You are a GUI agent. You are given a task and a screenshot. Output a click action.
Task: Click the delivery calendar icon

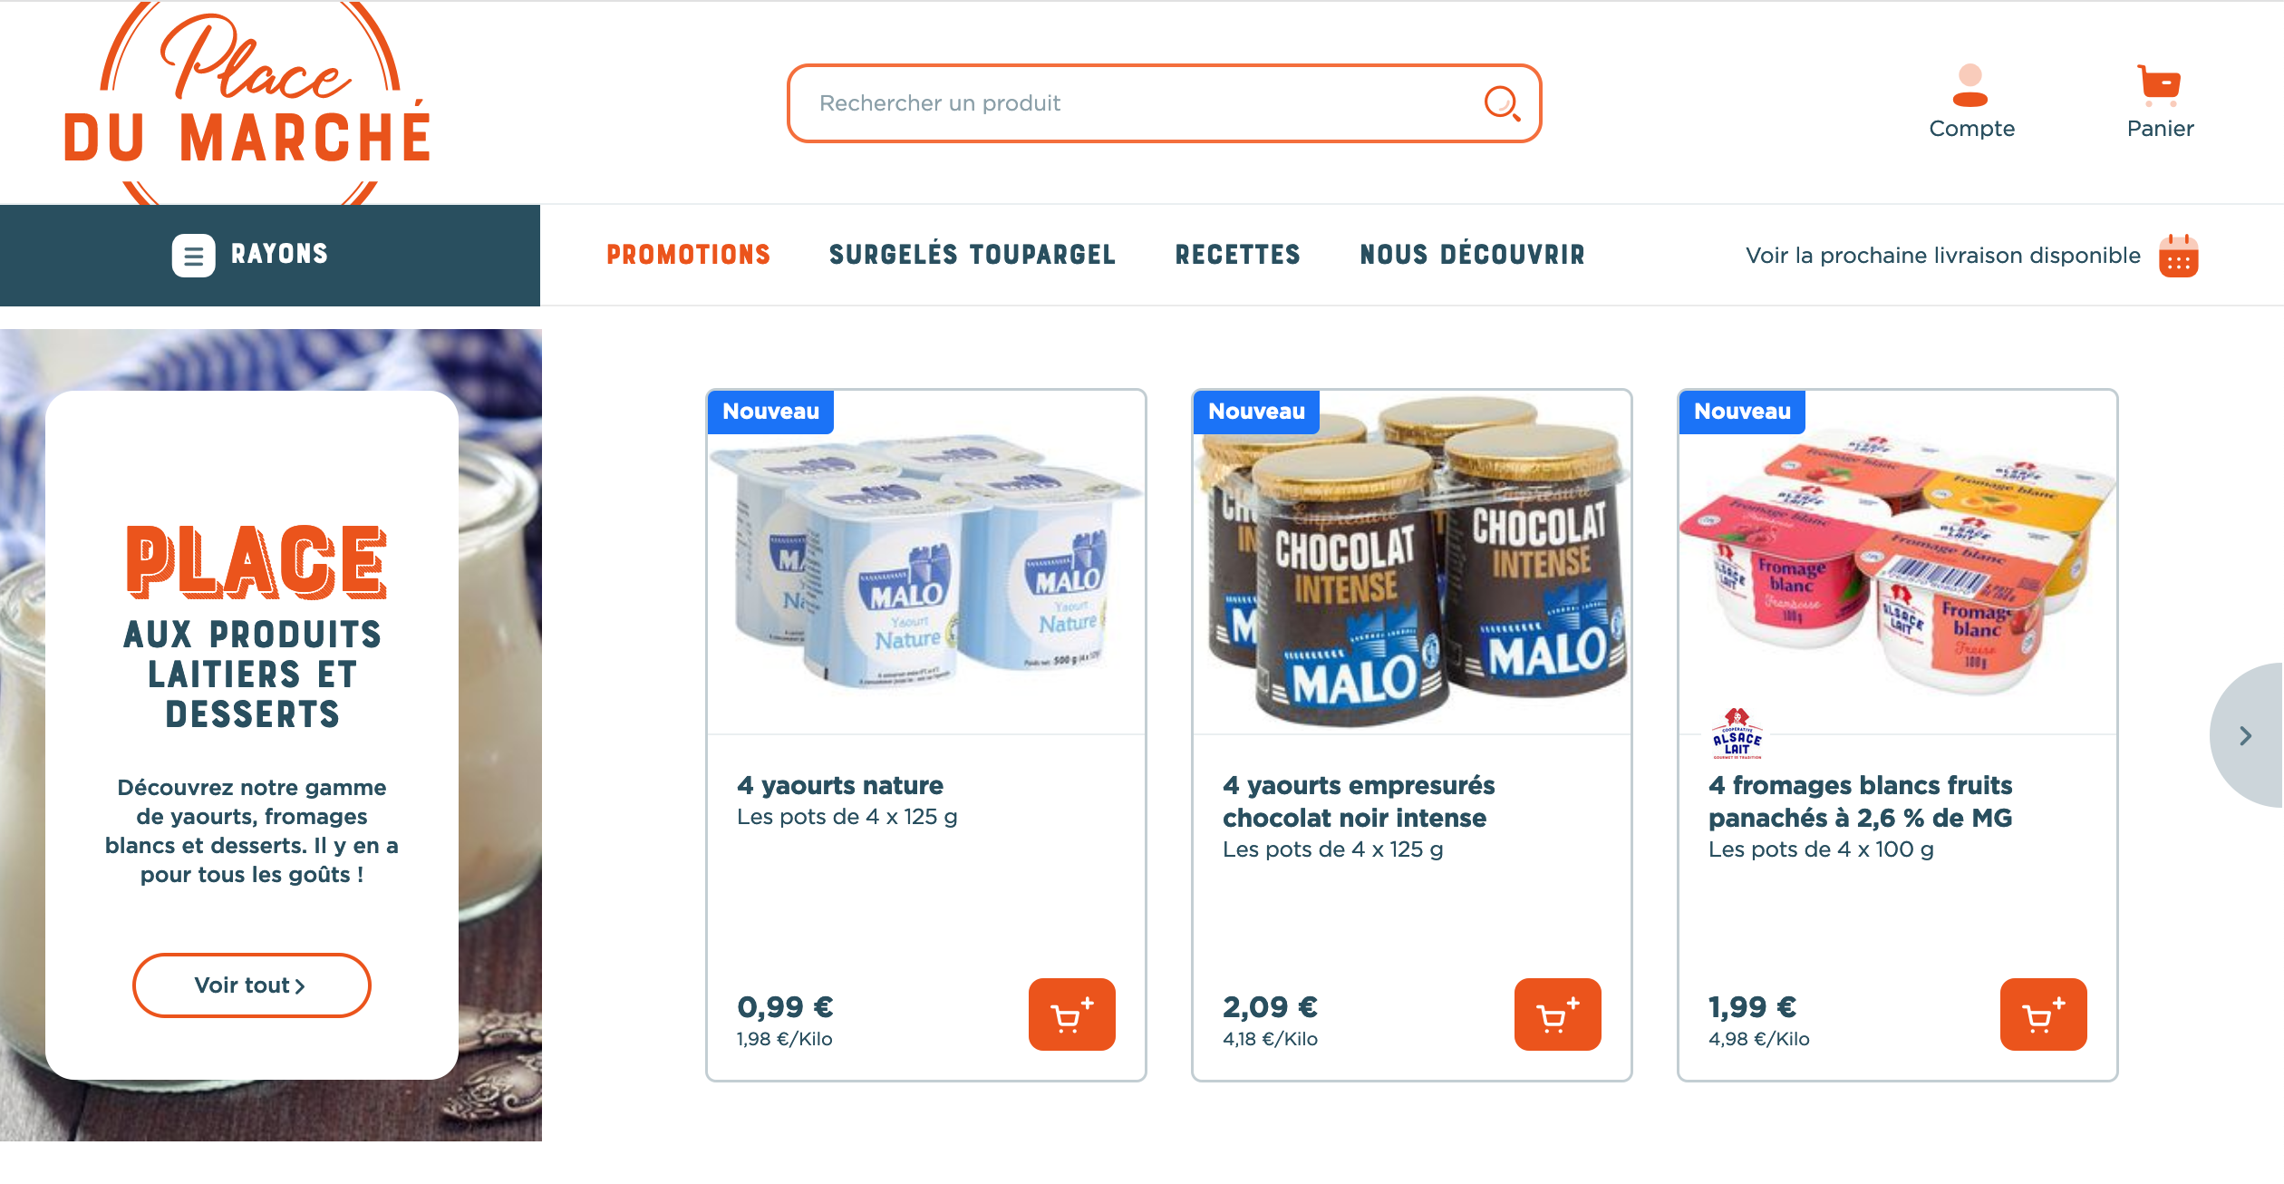click(2178, 256)
